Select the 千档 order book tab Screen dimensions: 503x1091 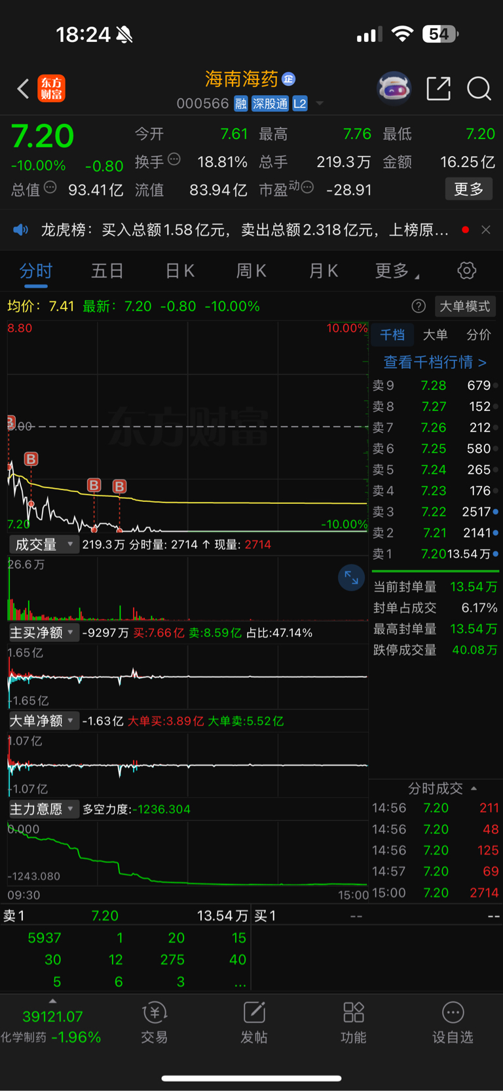click(392, 335)
